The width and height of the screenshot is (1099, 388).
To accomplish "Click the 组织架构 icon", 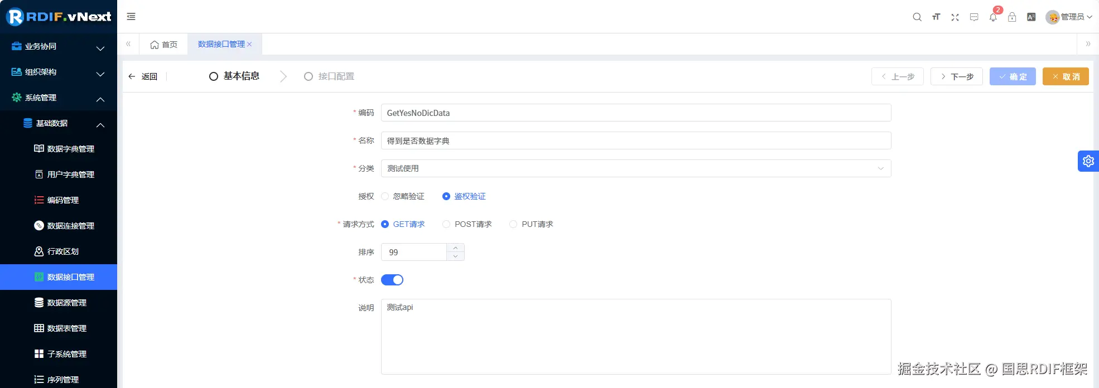I will tap(17, 72).
